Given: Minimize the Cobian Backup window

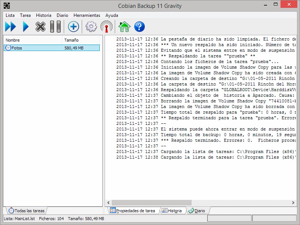Looking at the screenshot, I should [x=265, y=4].
